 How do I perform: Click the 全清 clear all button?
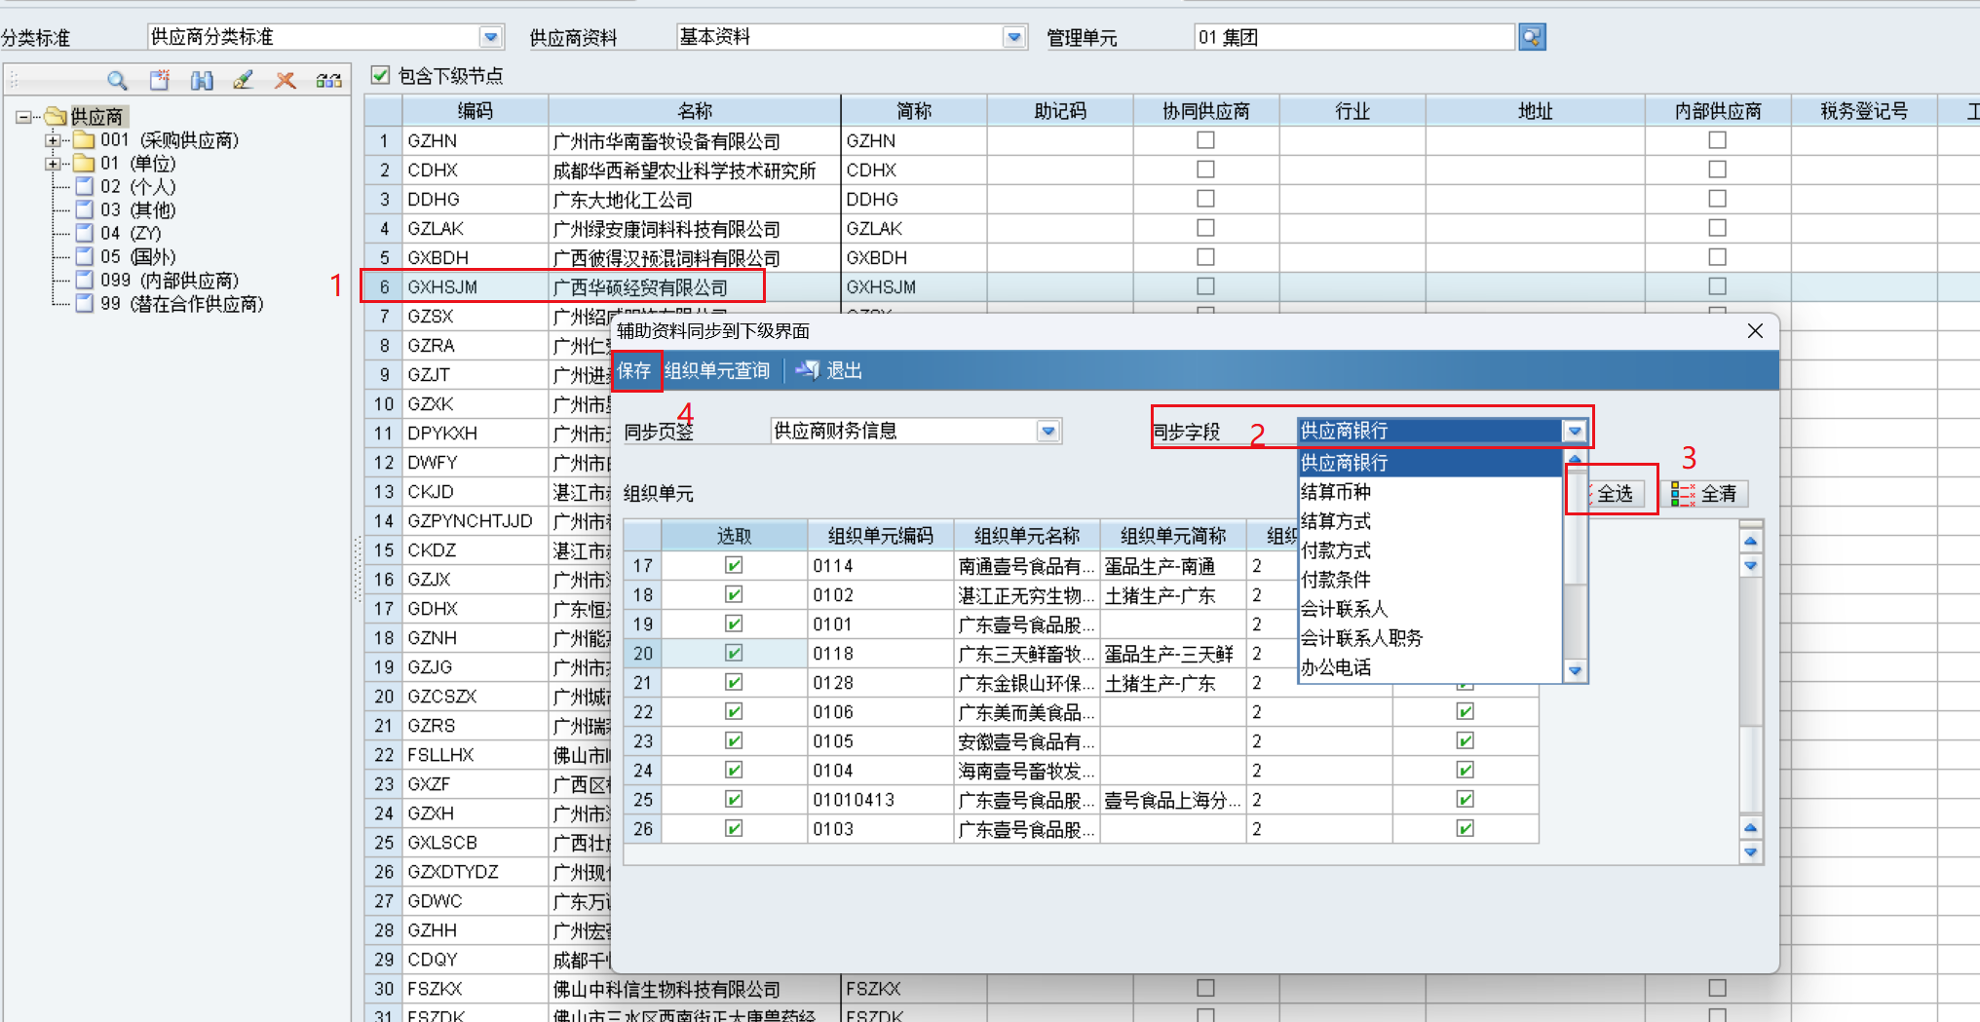point(1706,494)
